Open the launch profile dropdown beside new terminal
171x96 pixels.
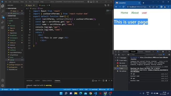coord(101,81)
